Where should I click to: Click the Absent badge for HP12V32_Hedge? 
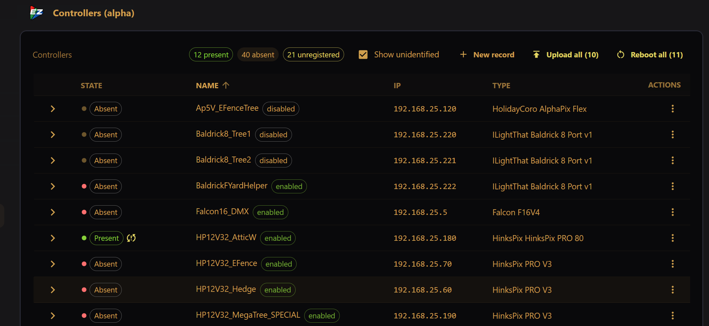pos(106,290)
